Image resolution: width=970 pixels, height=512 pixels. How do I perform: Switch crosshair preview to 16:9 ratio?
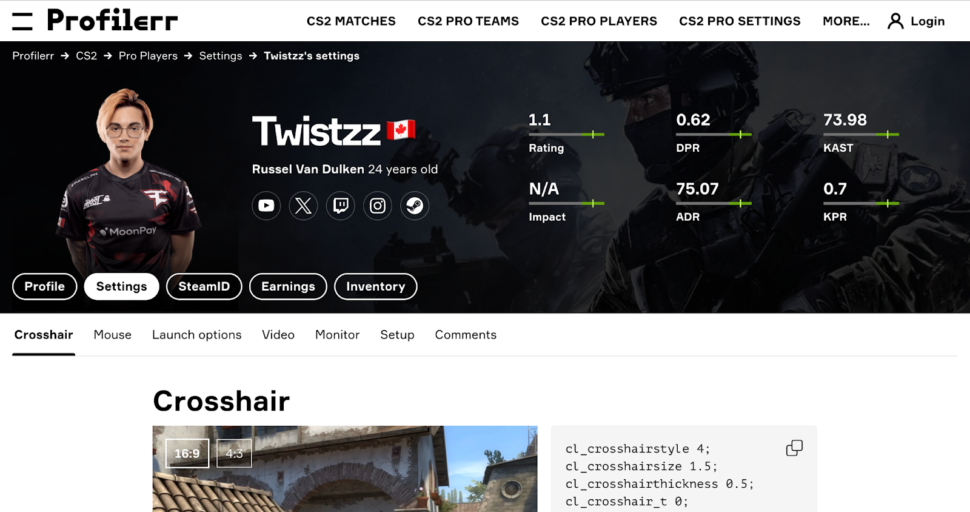[x=187, y=453]
